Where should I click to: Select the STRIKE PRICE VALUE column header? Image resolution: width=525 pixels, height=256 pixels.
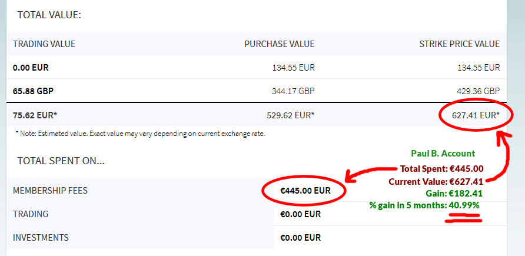459,44
